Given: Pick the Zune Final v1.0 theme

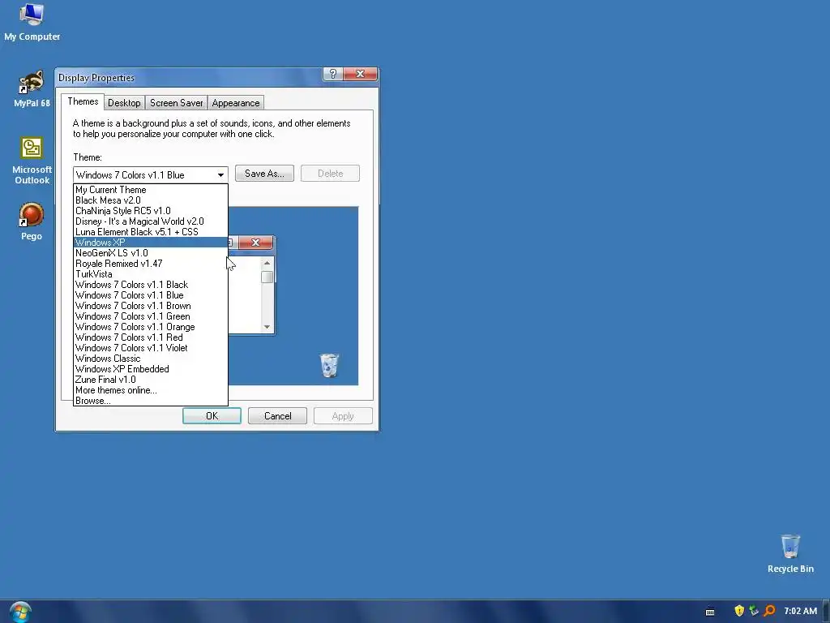Looking at the screenshot, I should pos(150,380).
